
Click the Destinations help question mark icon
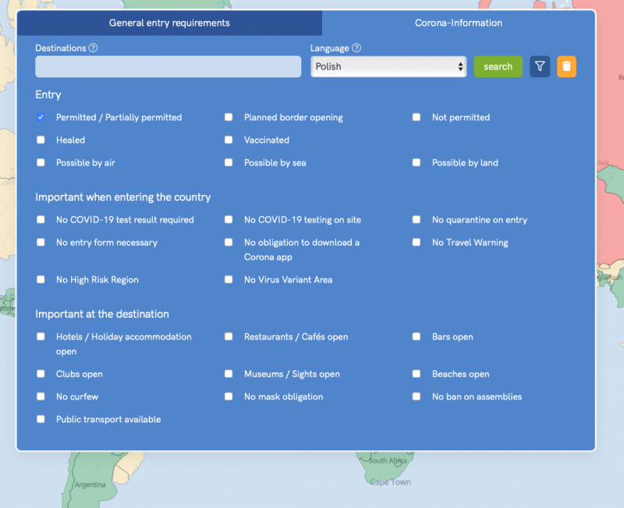94,48
